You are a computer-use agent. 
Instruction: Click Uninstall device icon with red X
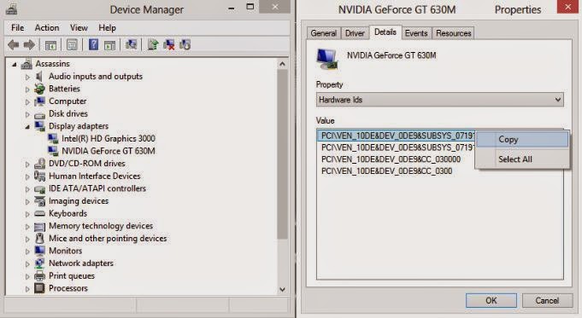(x=169, y=45)
